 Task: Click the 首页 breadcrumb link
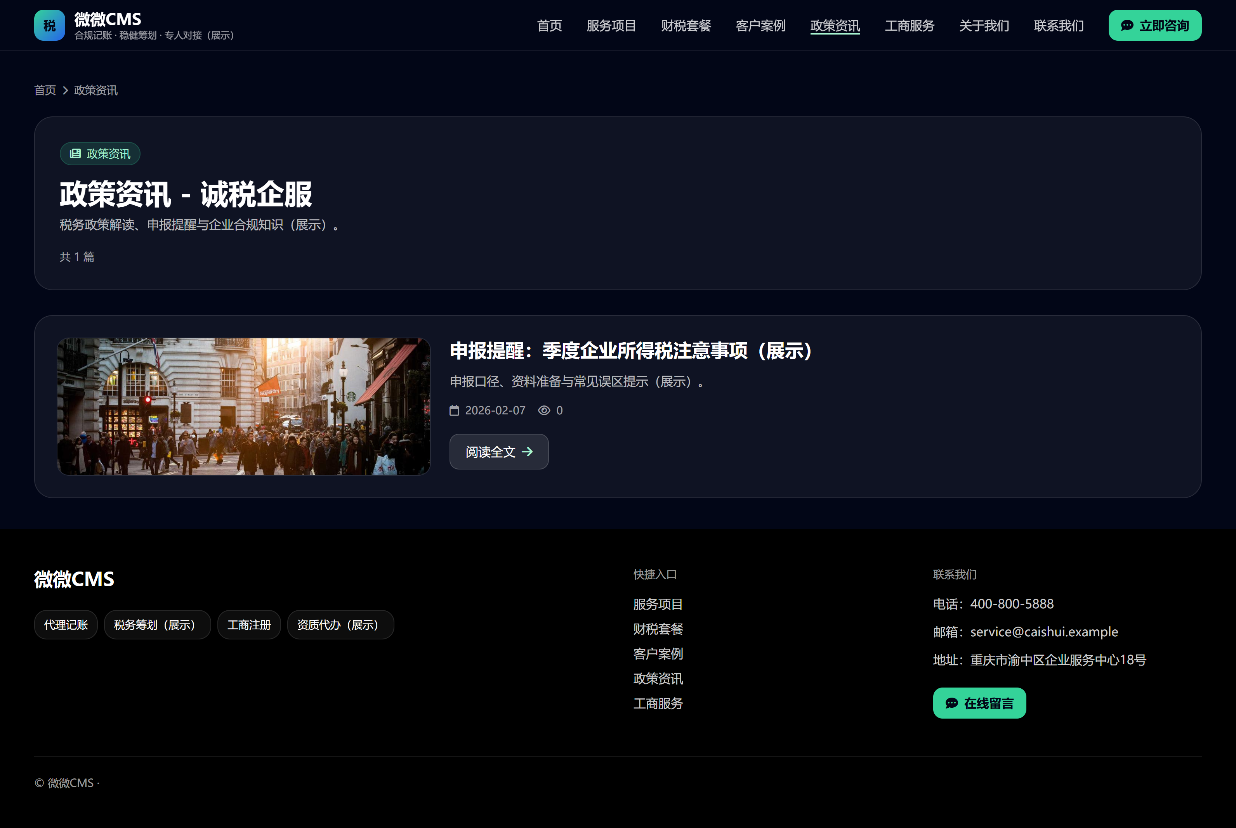(45, 90)
